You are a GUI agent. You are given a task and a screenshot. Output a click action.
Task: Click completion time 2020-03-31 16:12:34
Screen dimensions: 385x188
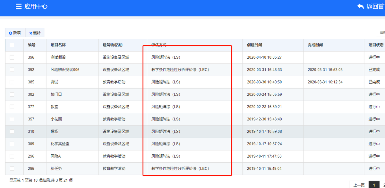click(x=325, y=82)
